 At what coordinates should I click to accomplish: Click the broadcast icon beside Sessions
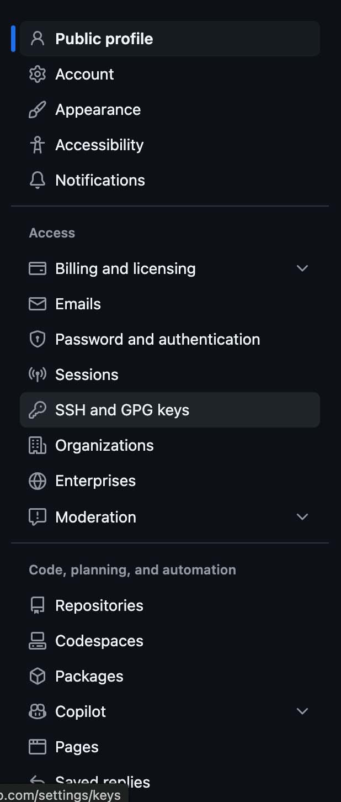coord(38,374)
